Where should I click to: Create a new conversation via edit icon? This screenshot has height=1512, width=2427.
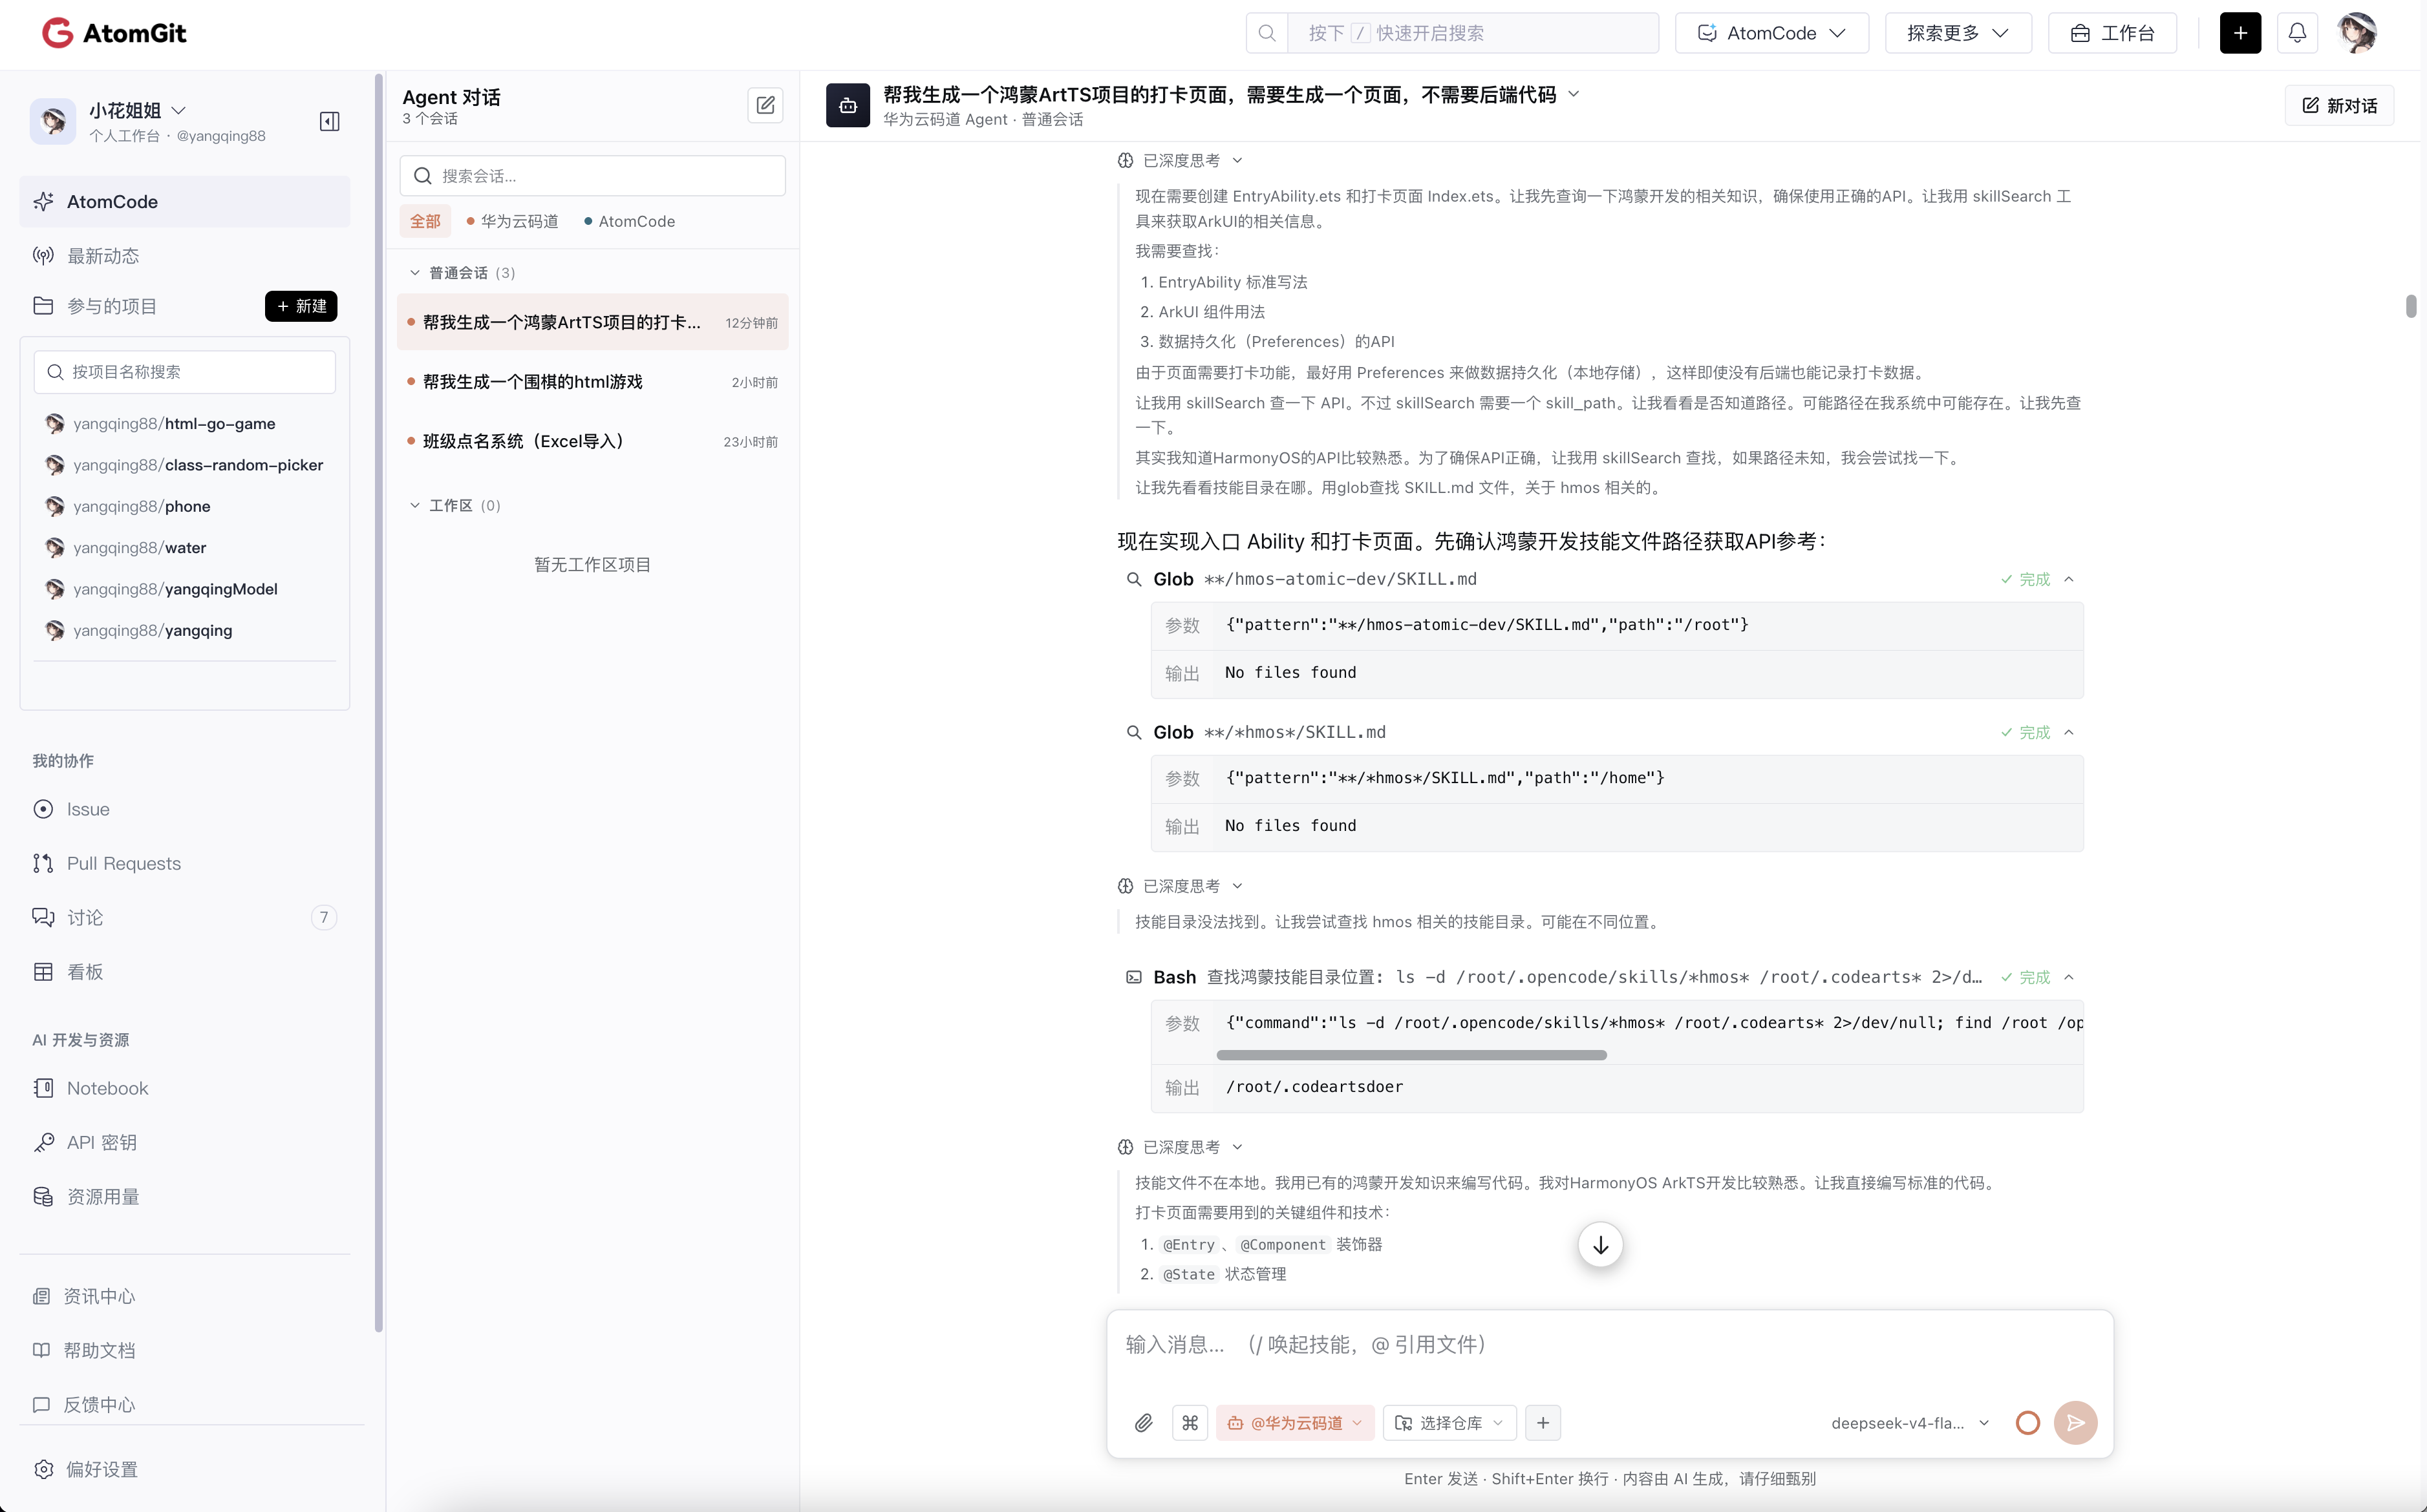tap(765, 105)
